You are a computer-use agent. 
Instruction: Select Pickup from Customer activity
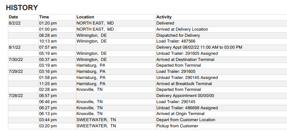[x=177, y=126]
